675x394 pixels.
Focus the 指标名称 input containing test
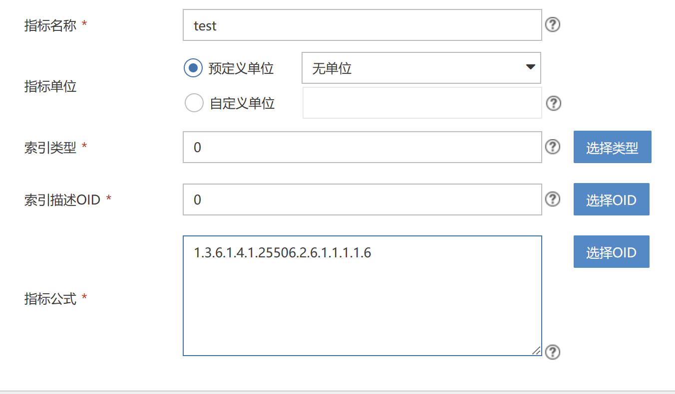click(x=362, y=25)
